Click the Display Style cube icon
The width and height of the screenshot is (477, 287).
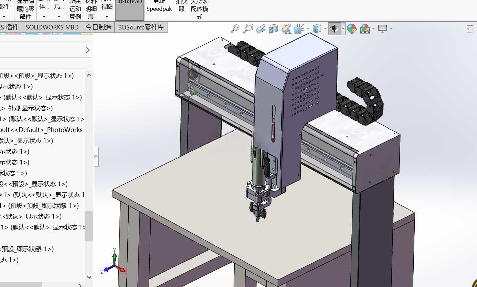pos(317,29)
